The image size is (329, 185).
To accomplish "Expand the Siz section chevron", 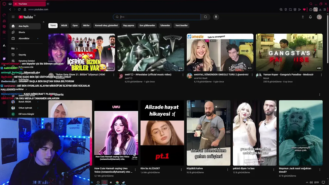I will 17,49.
